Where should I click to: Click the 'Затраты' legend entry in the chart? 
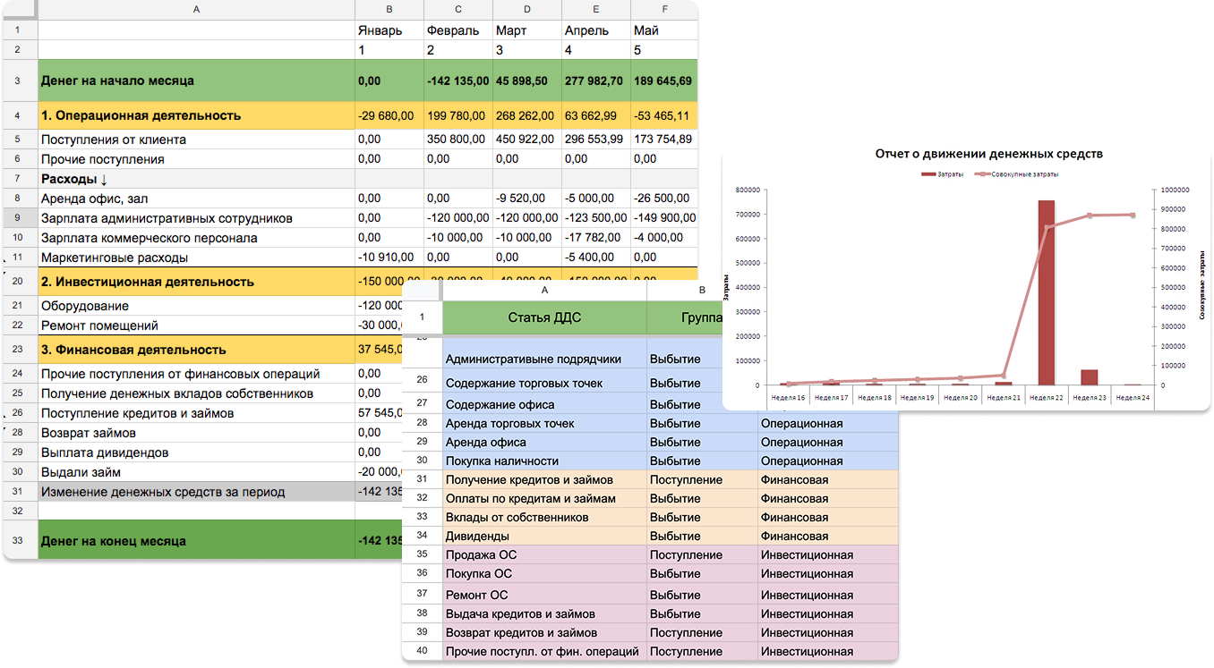pos(945,174)
